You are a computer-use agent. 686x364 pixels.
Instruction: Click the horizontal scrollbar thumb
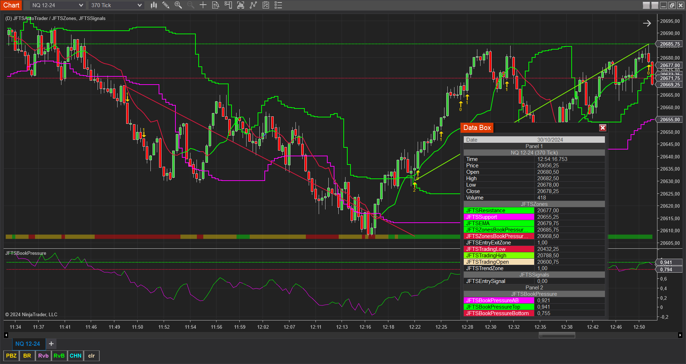557,335
